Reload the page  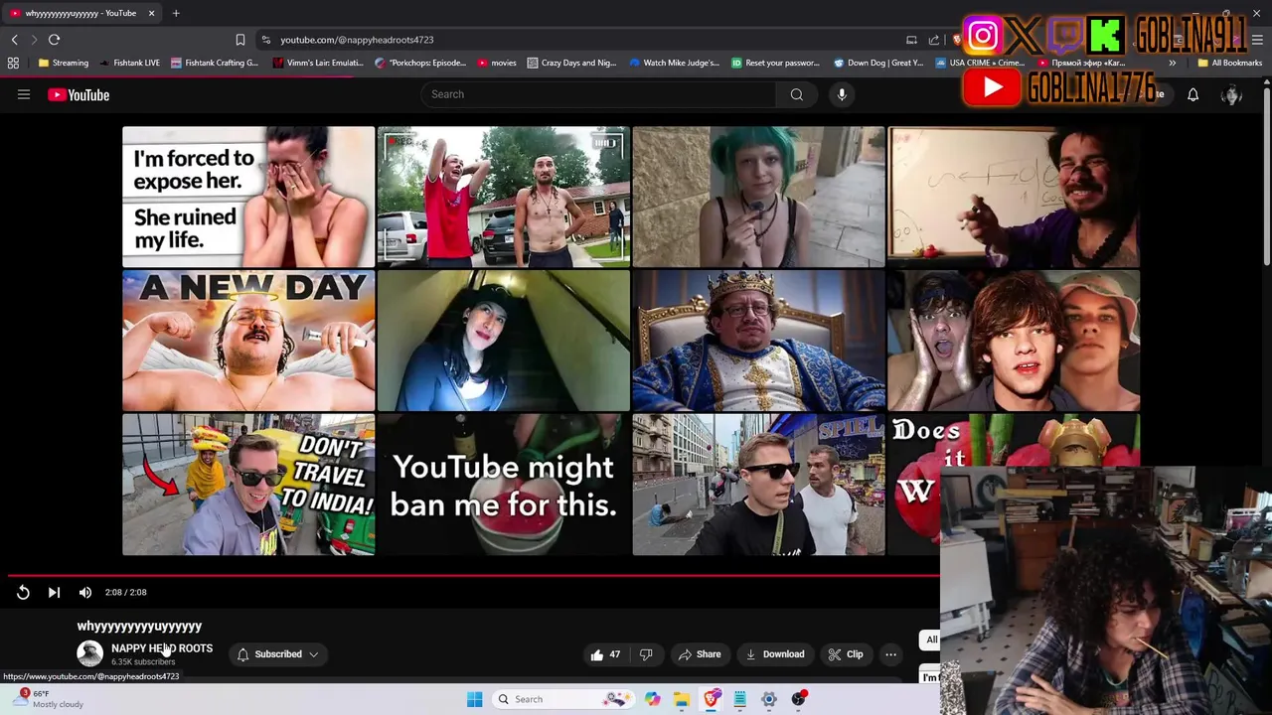pos(54,40)
